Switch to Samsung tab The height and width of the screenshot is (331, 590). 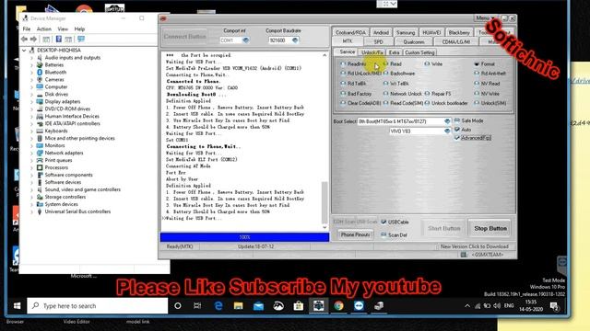tap(406, 33)
